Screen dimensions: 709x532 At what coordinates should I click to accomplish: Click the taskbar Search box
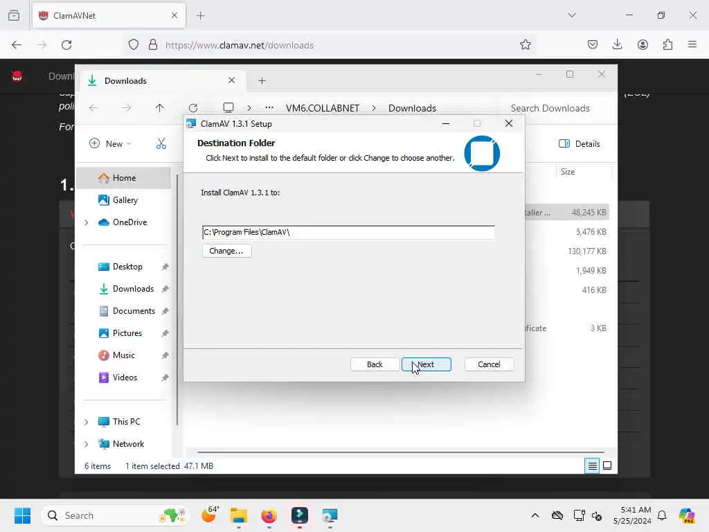pos(115,515)
